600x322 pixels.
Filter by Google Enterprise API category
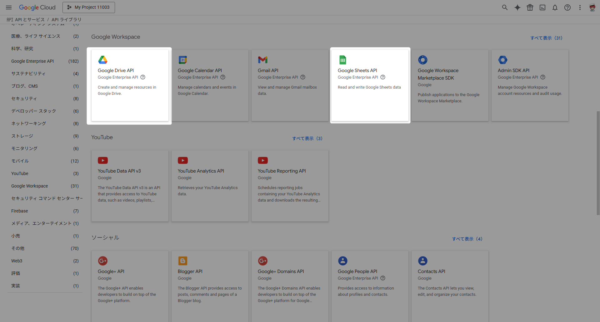(32, 61)
